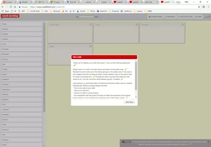Screen dimensions: 211x147
Task: Open the Chrome three-dot menu
Action: (208, 7)
